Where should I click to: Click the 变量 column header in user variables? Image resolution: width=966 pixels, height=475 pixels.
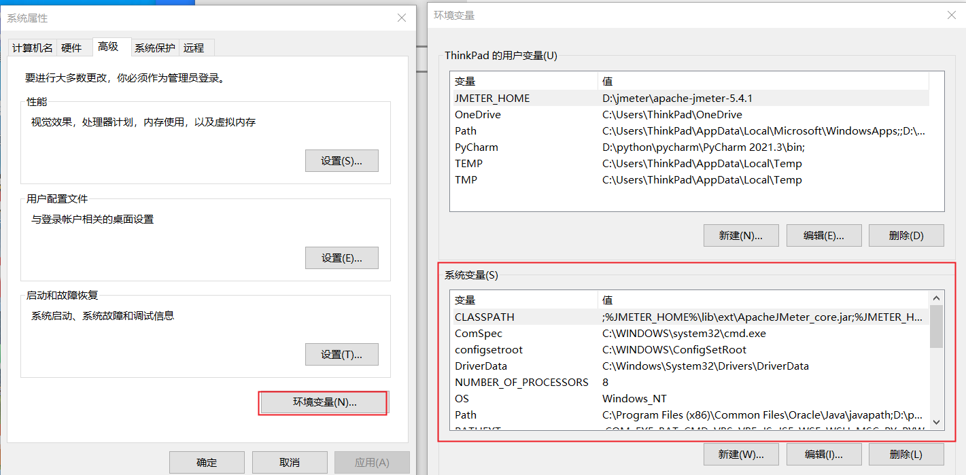[x=524, y=82]
